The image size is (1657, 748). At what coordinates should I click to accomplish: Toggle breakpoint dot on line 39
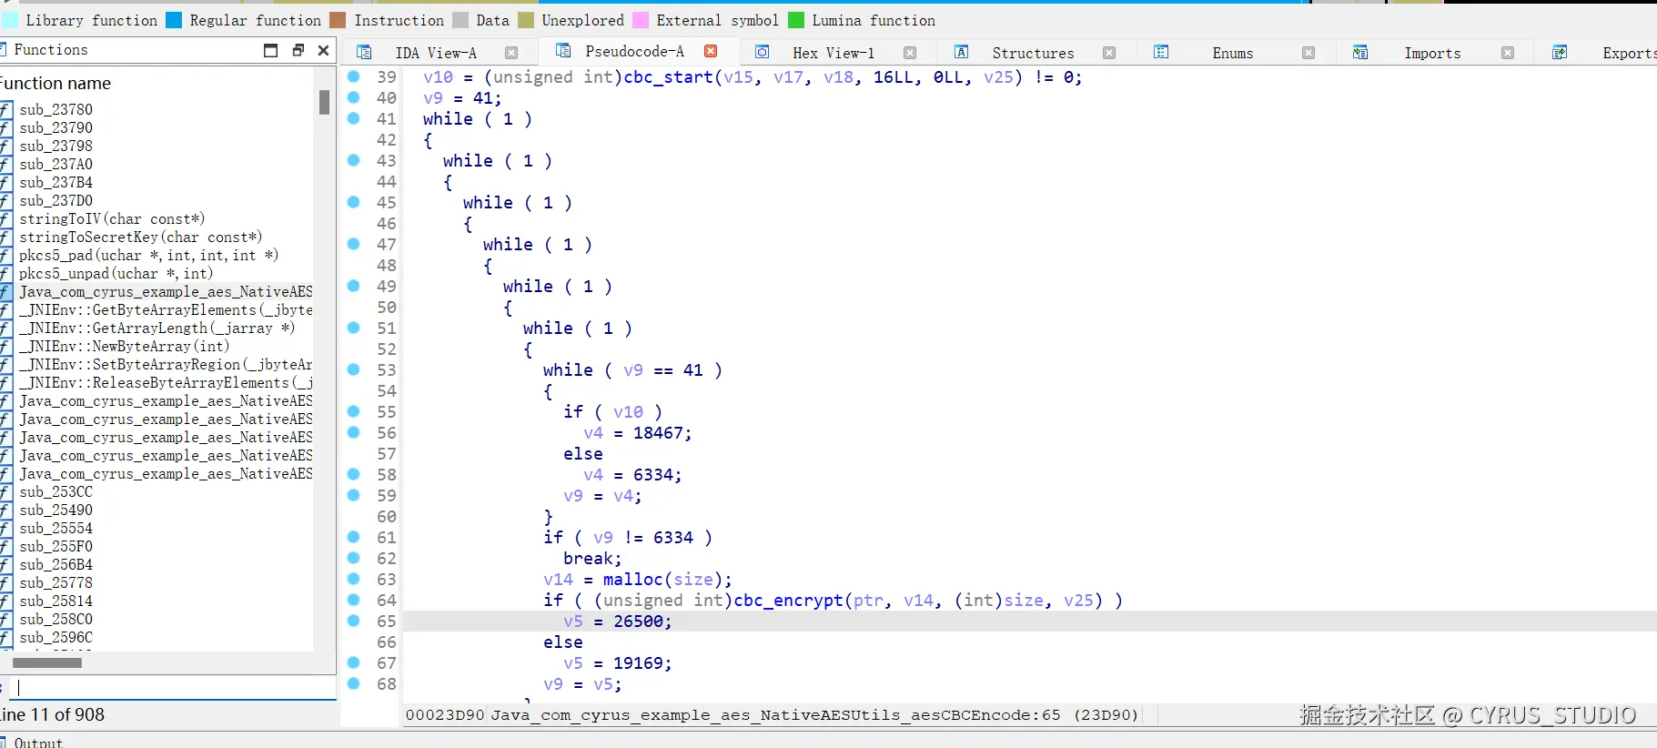pos(354,76)
